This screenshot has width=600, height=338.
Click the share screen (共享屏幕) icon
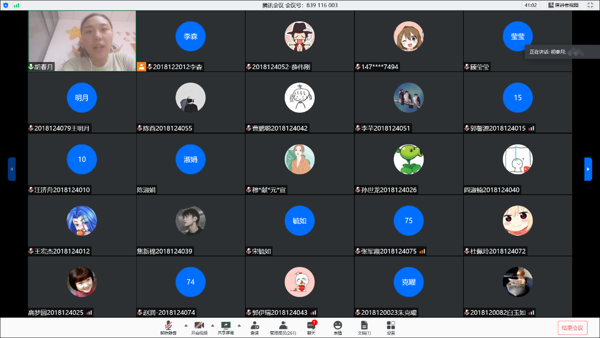(x=226, y=326)
